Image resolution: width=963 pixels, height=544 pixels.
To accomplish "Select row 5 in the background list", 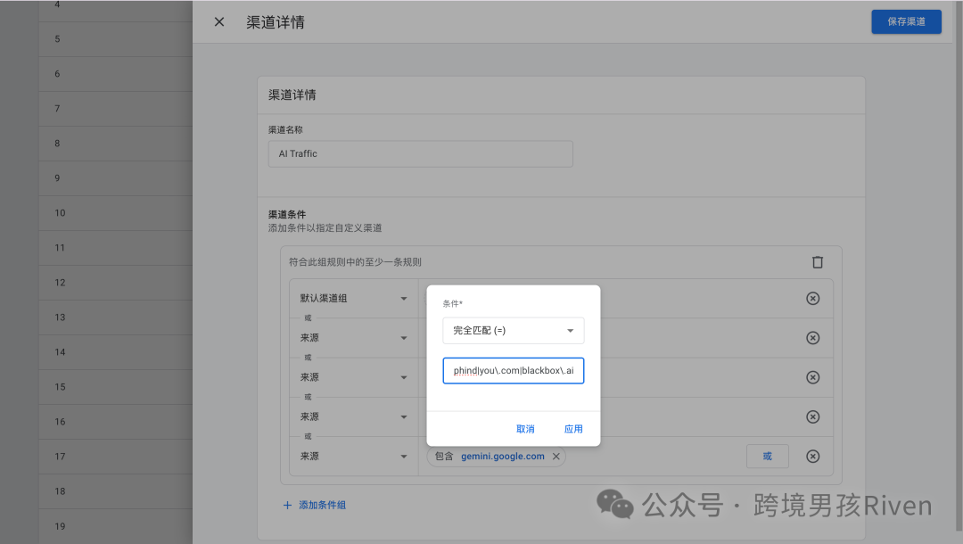I will (115, 39).
